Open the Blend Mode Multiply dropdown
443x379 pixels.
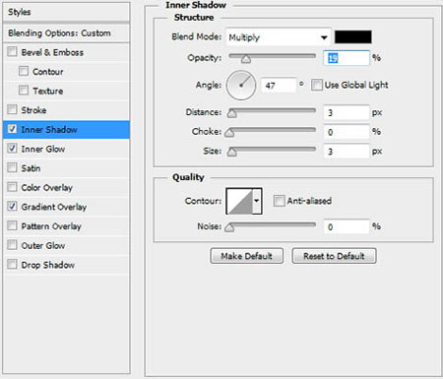pyautogui.click(x=279, y=37)
